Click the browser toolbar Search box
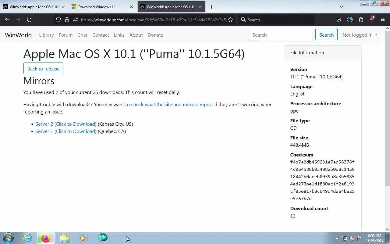 point(277,20)
